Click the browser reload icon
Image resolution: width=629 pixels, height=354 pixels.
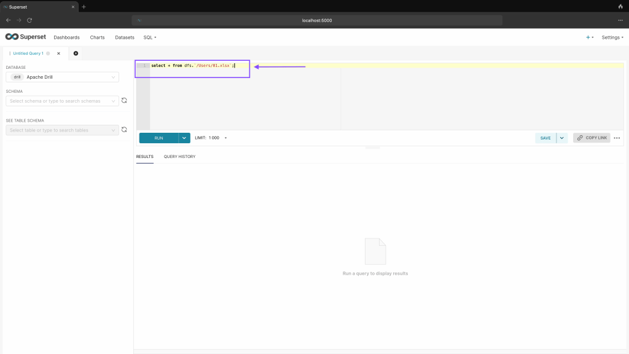(x=29, y=20)
